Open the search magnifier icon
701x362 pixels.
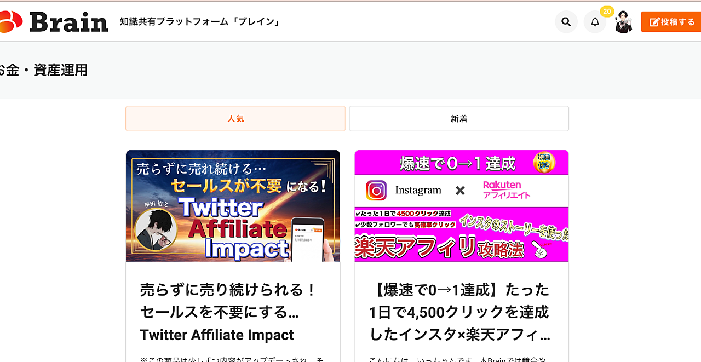pyautogui.click(x=566, y=22)
